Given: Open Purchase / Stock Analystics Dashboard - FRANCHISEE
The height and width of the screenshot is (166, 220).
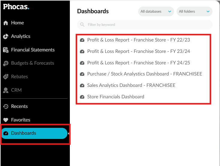Looking at the screenshot, I should click(144, 74).
